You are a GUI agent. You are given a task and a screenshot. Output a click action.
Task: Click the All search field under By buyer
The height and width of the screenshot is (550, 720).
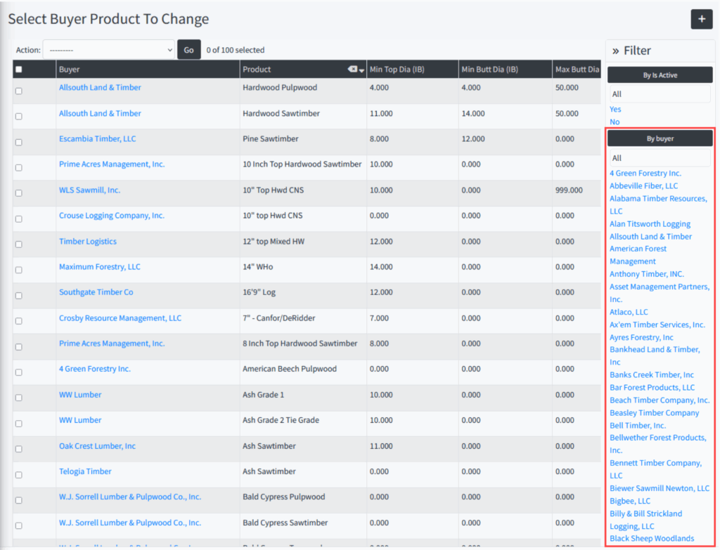(x=660, y=158)
